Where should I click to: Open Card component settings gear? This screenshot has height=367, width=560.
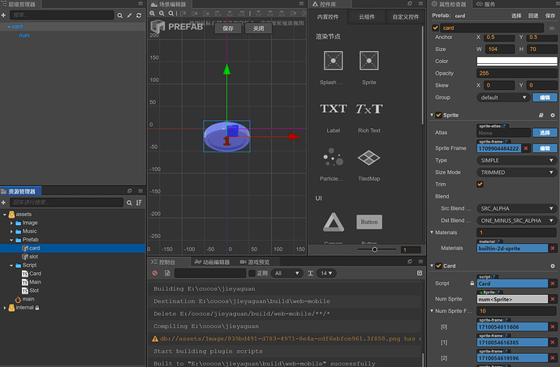point(553,266)
